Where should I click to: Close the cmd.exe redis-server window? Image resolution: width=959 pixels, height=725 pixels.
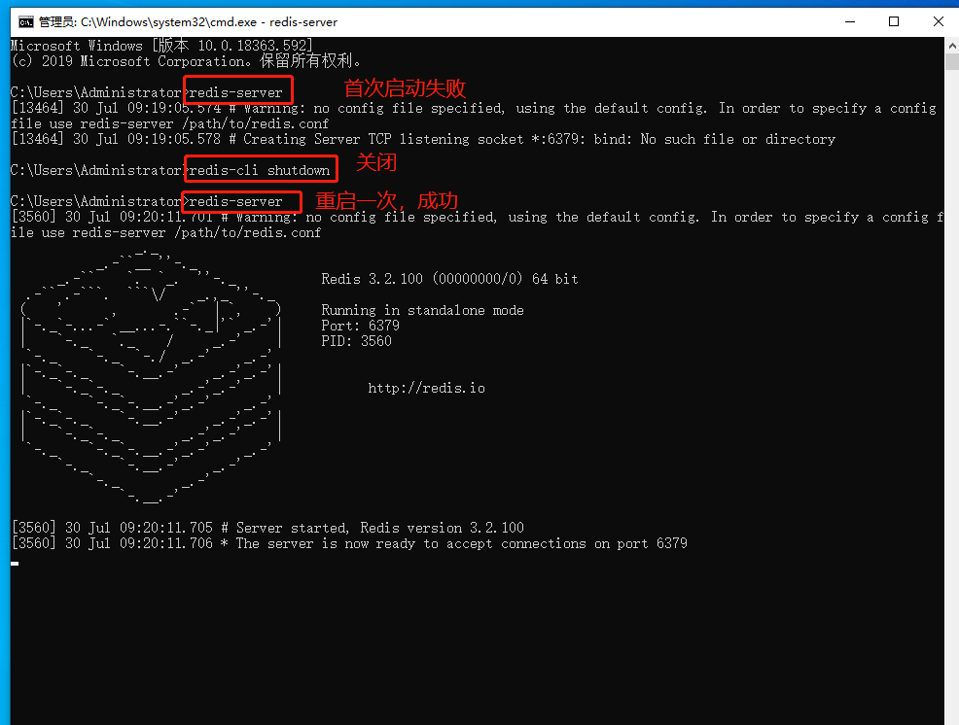[x=939, y=22]
